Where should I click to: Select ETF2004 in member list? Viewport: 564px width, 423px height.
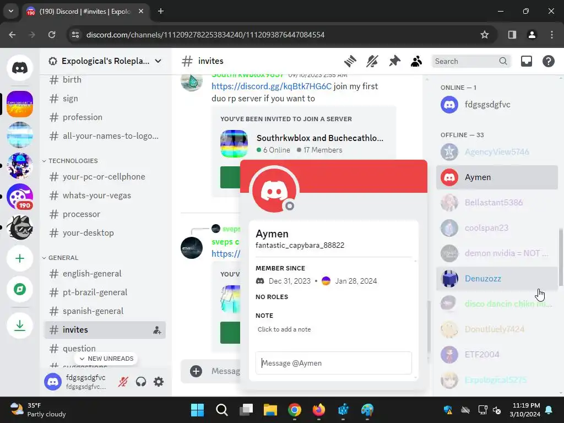[x=497, y=354]
